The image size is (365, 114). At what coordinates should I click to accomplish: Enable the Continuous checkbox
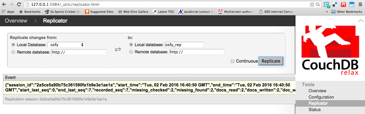(x=233, y=61)
